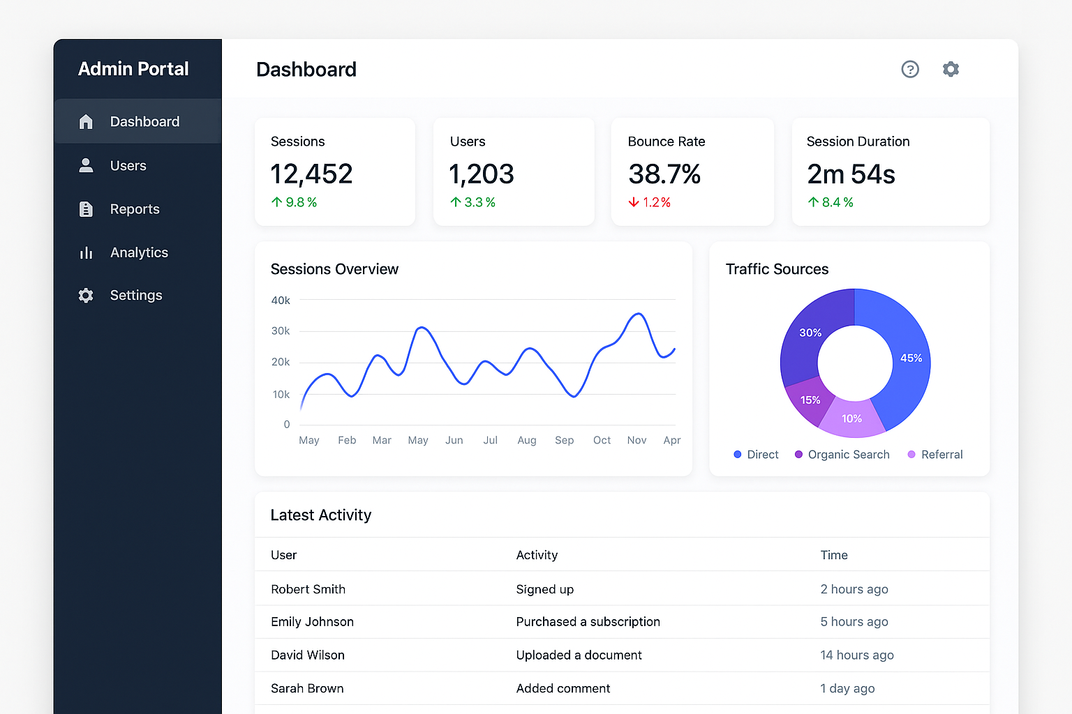Open Settings via sidebar gear icon
The width and height of the screenshot is (1072, 714).
point(87,295)
